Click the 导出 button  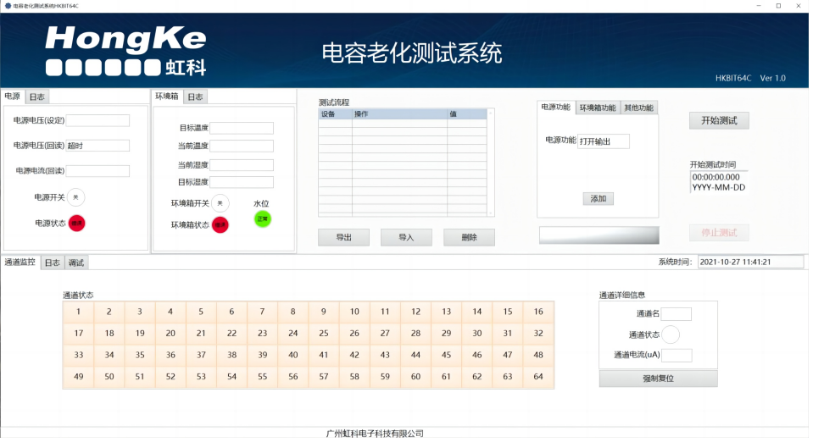point(343,237)
